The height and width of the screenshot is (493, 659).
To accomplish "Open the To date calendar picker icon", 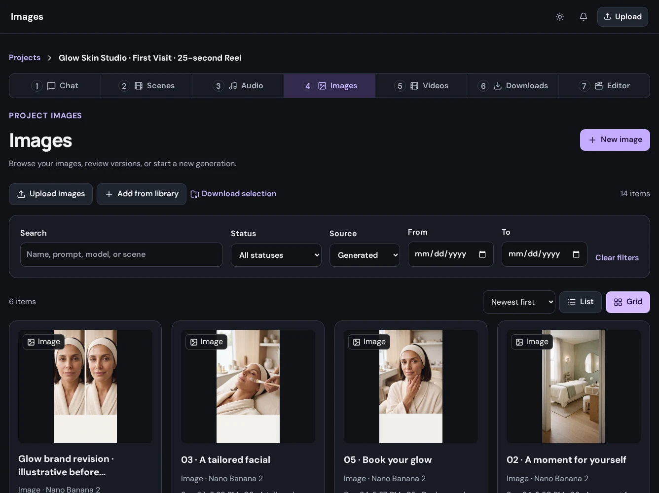I will [576, 254].
